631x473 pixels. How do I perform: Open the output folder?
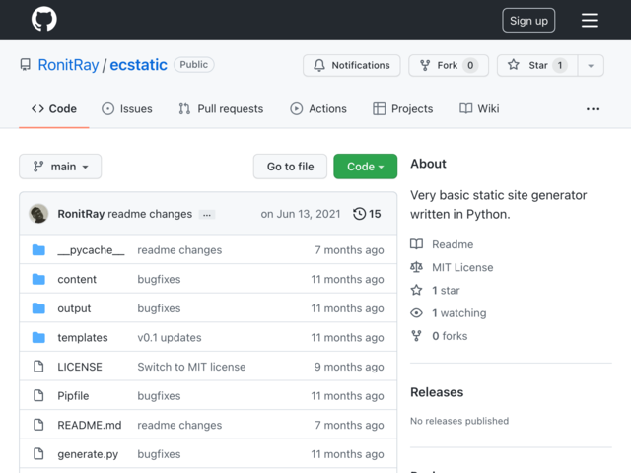74,308
